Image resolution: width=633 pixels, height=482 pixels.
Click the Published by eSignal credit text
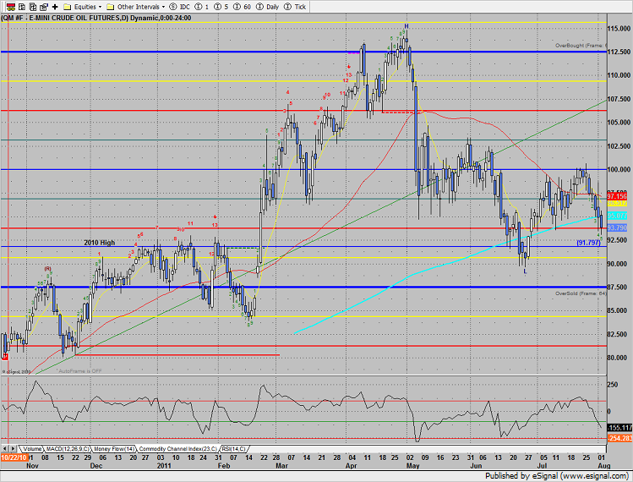point(557,476)
